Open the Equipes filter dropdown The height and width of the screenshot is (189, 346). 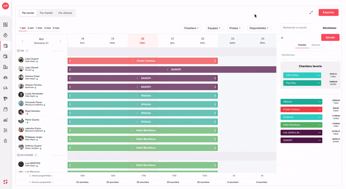(x=214, y=28)
